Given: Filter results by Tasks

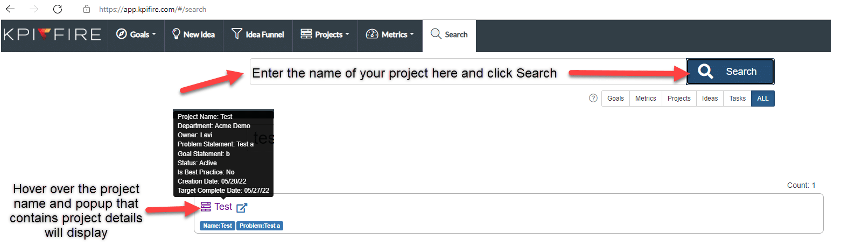Looking at the screenshot, I should coord(737,99).
